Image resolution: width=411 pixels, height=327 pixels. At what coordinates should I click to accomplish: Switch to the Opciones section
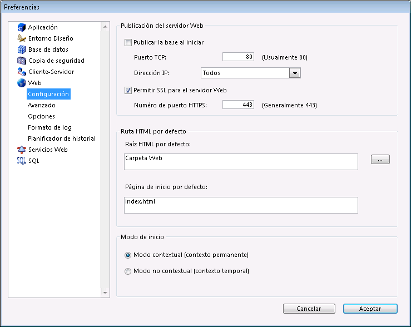pyautogui.click(x=41, y=116)
